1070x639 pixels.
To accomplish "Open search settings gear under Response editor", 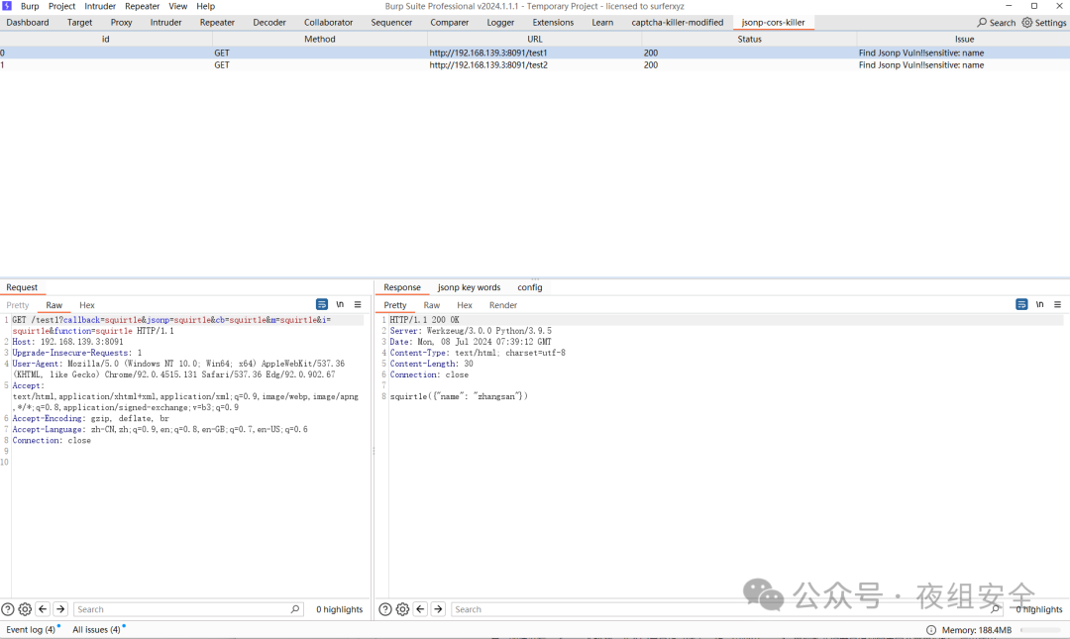I will 402,609.
